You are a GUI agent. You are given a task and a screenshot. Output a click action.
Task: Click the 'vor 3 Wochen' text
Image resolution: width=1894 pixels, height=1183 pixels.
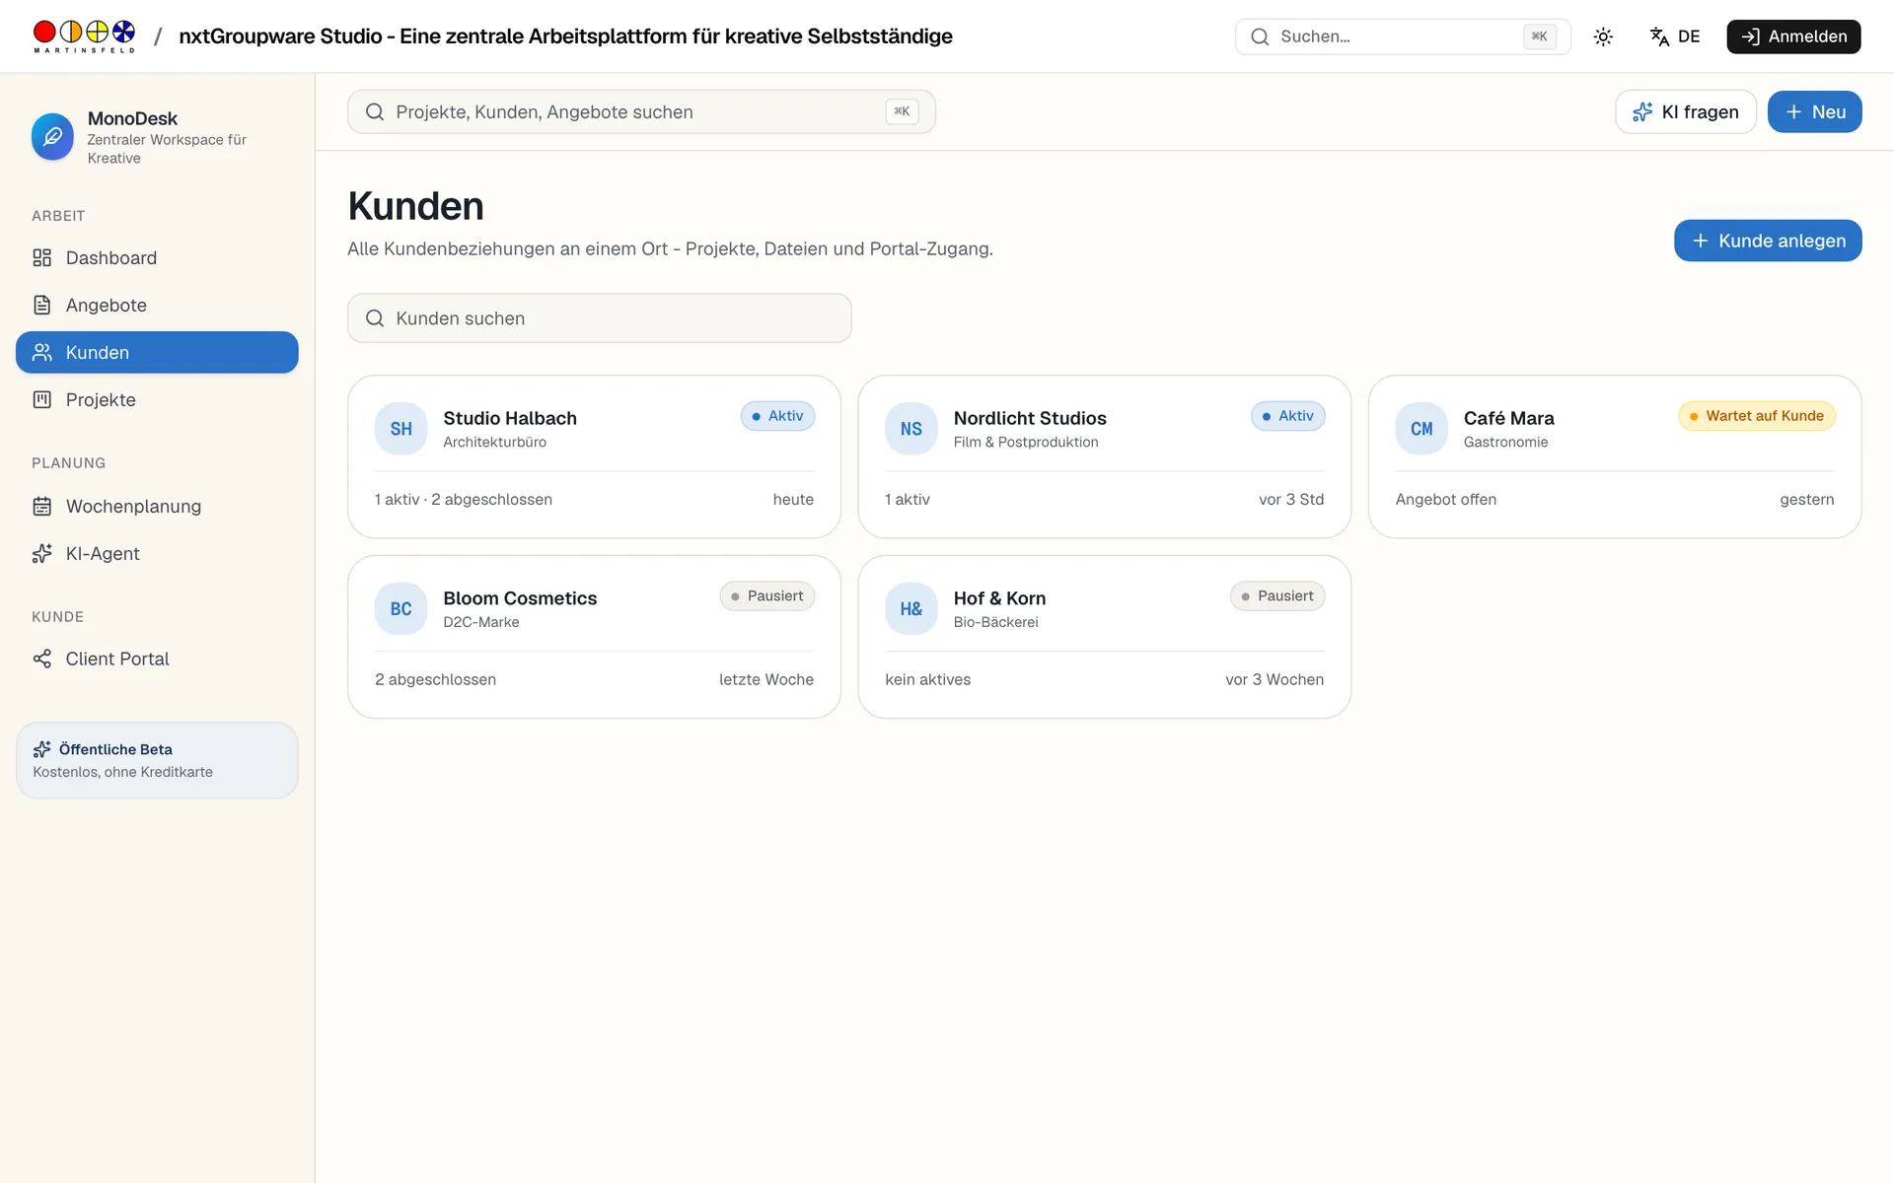click(x=1275, y=680)
